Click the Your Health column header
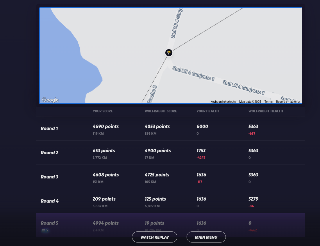 208,111
